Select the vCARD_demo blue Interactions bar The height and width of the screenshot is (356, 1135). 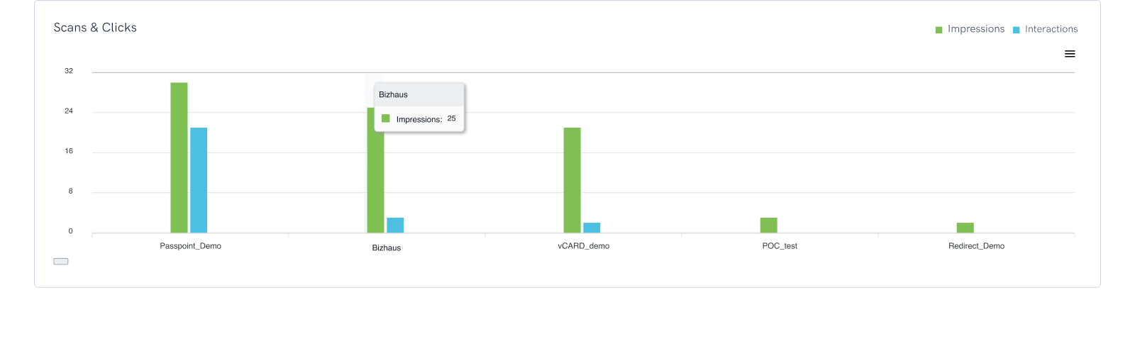click(x=592, y=228)
